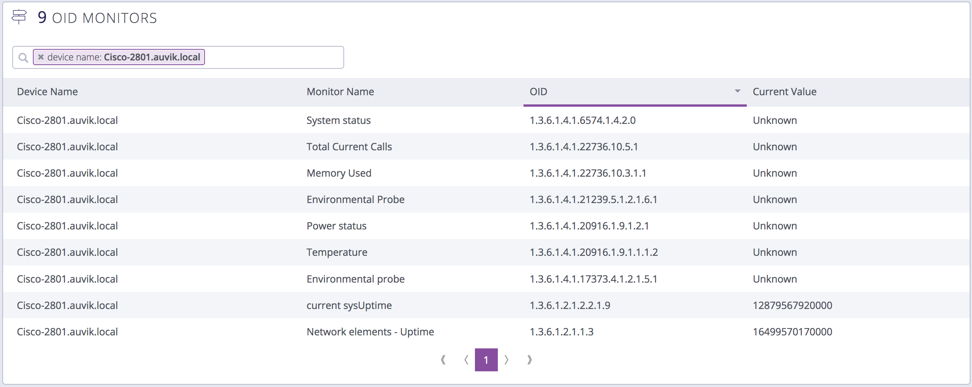The height and width of the screenshot is (387, 972).
Task: Select System status monitor name
Action: pos(338,120)
